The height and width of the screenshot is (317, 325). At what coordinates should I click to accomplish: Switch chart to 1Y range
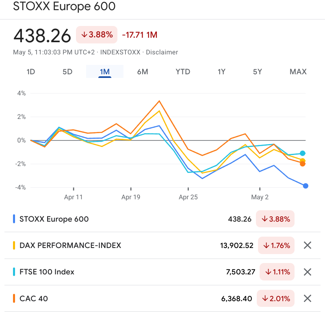[x=221, y=72]
